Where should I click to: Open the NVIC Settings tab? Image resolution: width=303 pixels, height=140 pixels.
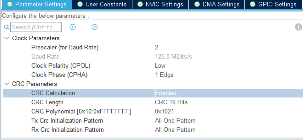click(x=160, y=4)
